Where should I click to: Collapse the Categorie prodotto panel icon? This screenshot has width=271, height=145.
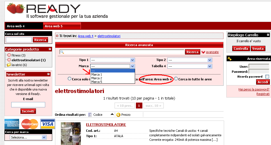pos(50,49)
